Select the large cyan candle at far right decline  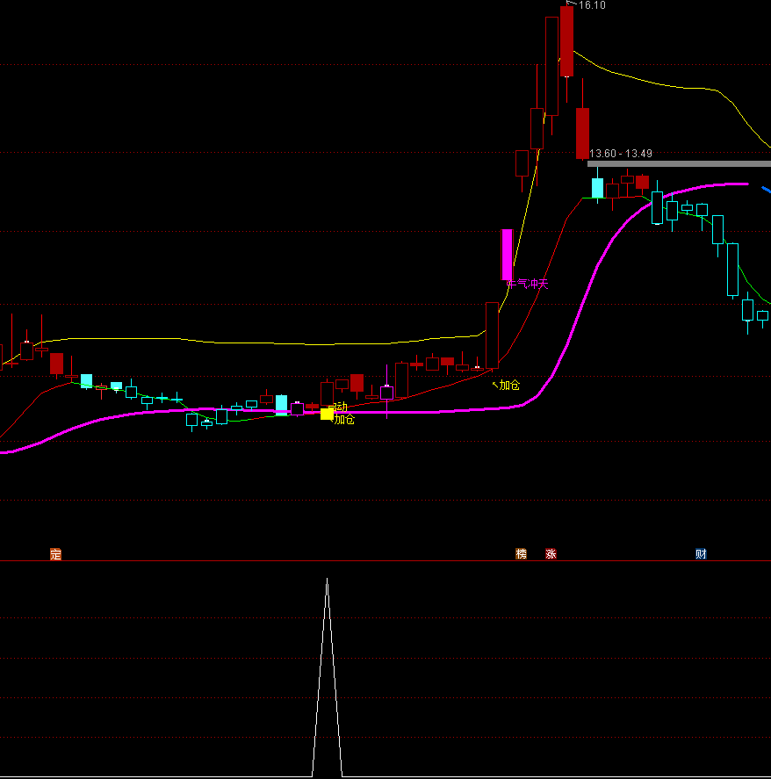click(x=732, y=270)
